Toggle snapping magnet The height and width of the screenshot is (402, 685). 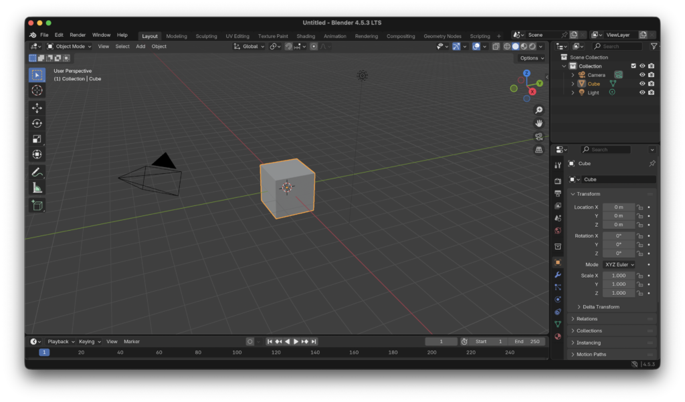(289, 46)
